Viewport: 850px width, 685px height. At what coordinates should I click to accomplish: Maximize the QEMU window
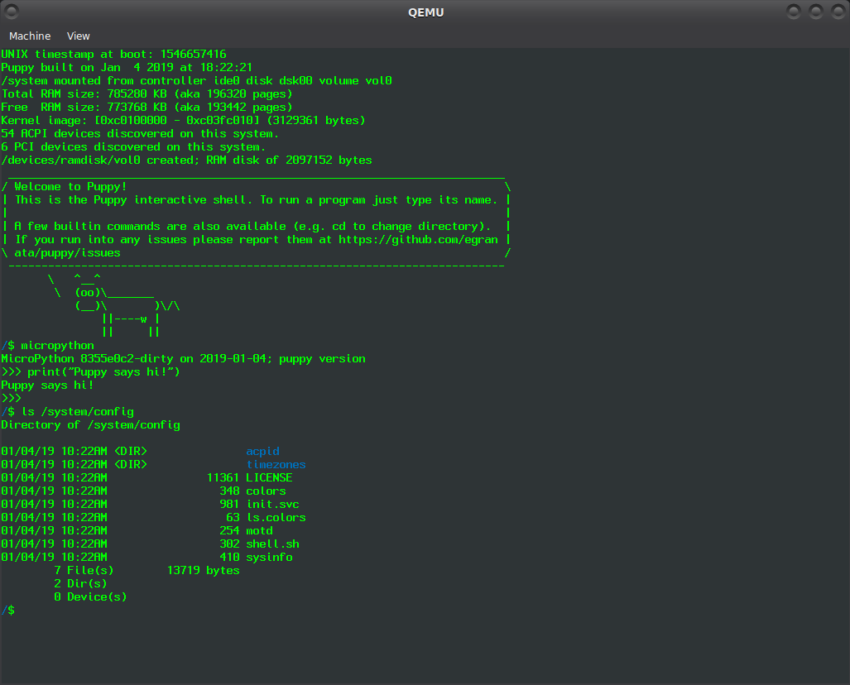tap(815, 12)
